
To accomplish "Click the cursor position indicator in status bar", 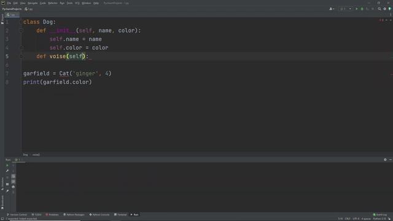I will coord(340,219).
